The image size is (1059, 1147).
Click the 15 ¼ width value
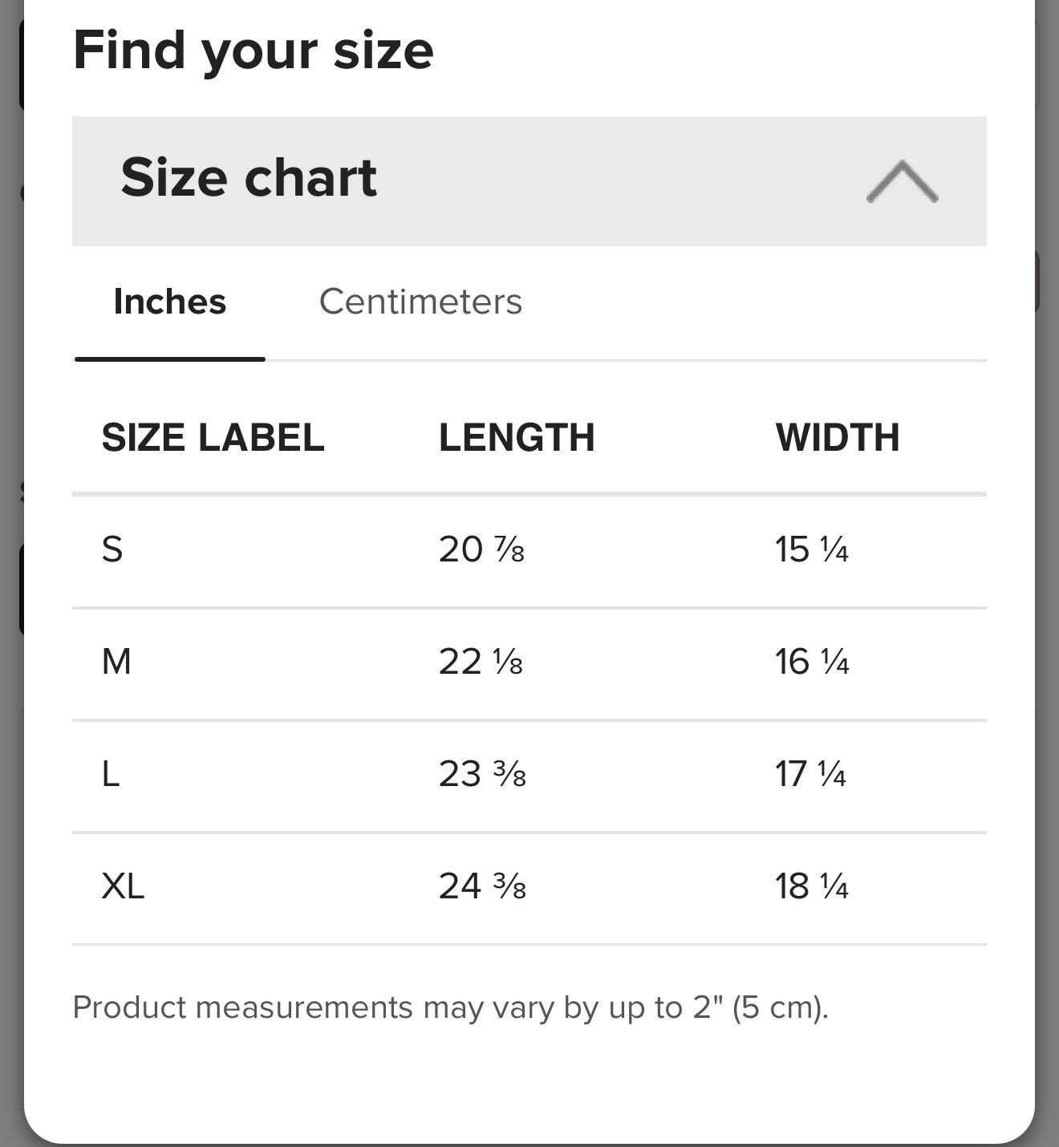click(812, 549)
